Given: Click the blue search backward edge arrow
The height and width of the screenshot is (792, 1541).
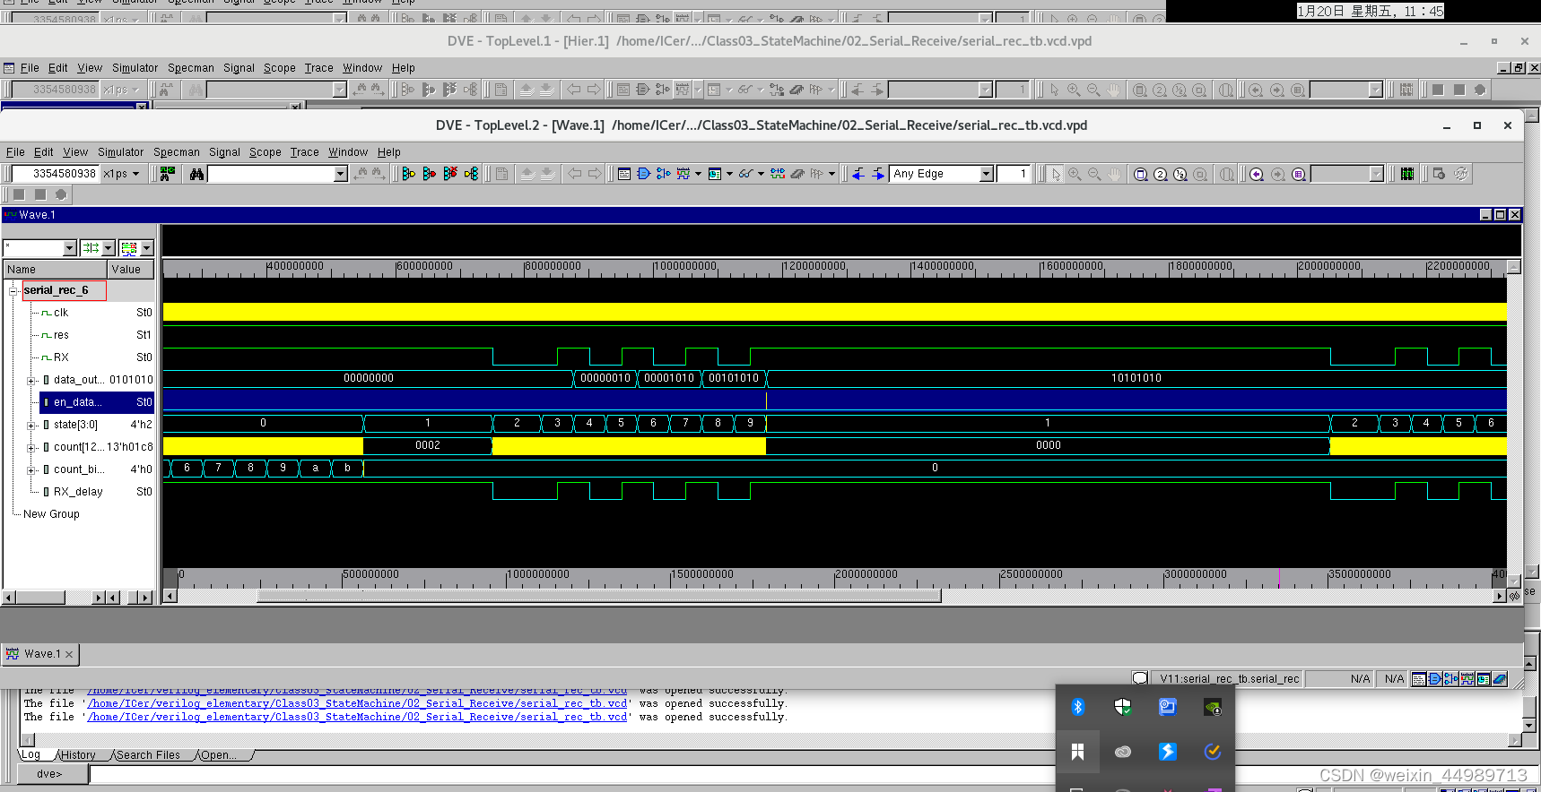Looking at the screenshot, I should (858, 174).
